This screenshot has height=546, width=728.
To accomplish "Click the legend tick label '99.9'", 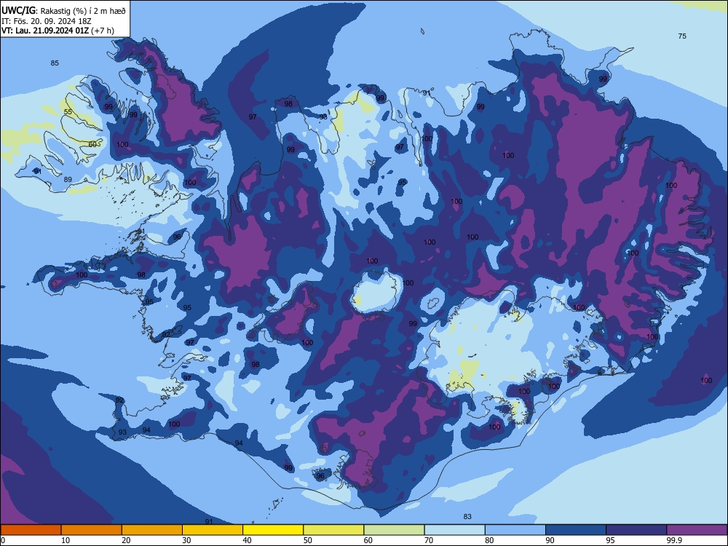I will pos(673,540).
